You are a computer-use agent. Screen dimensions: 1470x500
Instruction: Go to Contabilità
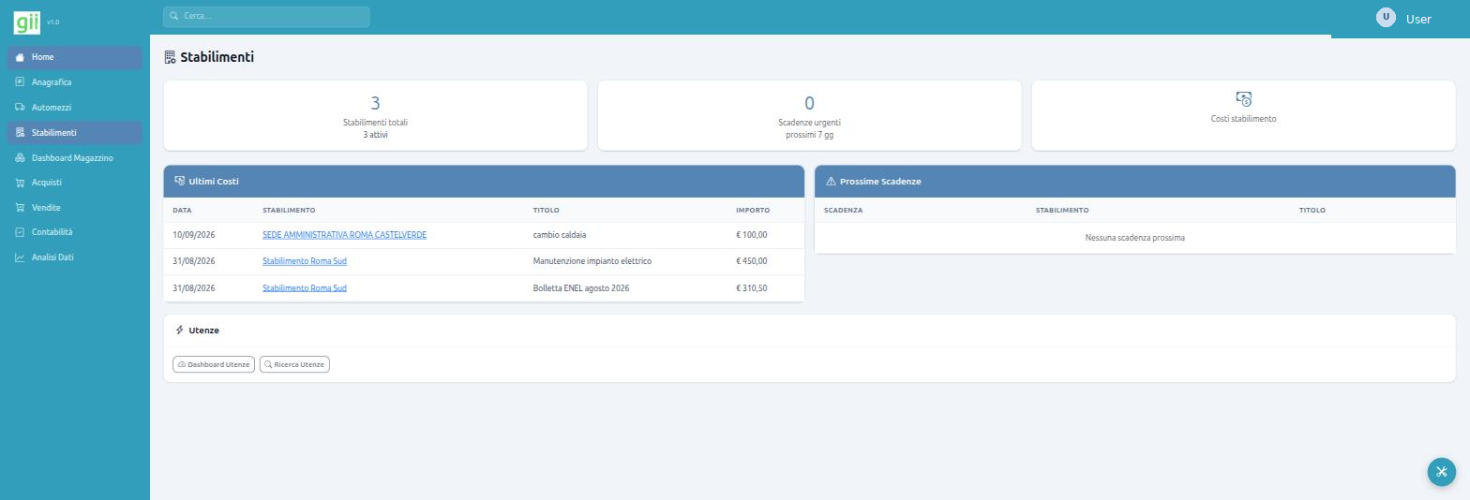pyautogui.click(x=75, y=232)
